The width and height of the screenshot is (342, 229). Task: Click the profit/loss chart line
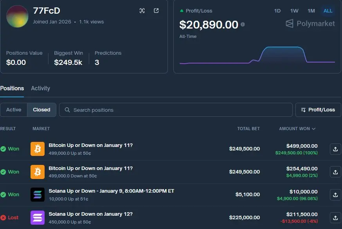(x=257, y=55)
